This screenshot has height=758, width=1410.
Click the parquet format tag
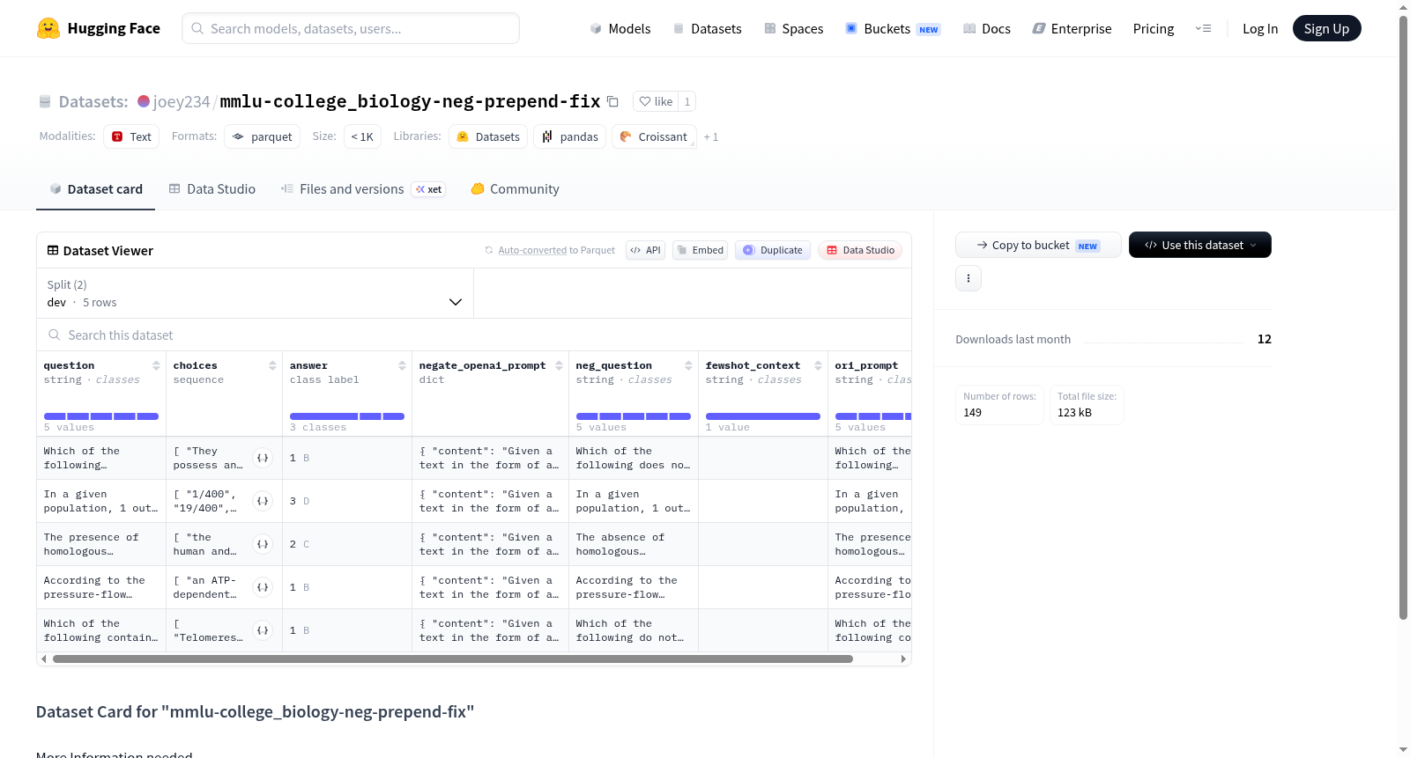(263, 136)
